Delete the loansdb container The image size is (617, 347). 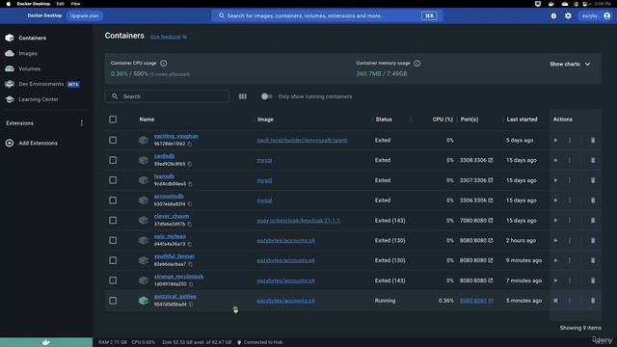(x=593, y=180)
